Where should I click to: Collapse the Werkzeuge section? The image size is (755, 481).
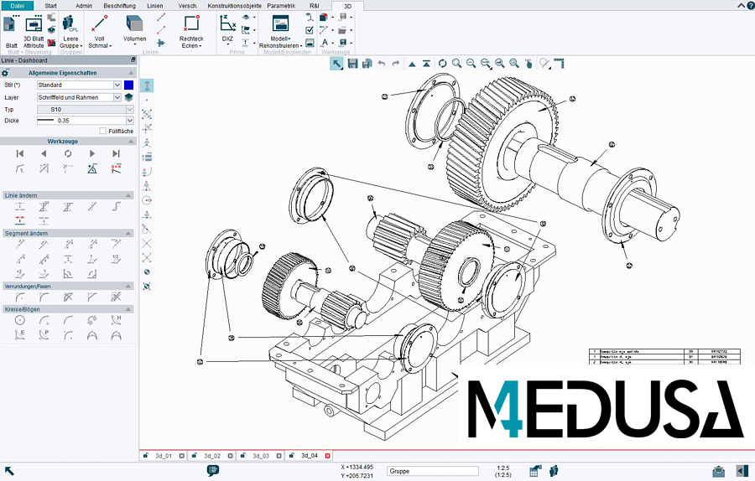(x=131, y=142)
